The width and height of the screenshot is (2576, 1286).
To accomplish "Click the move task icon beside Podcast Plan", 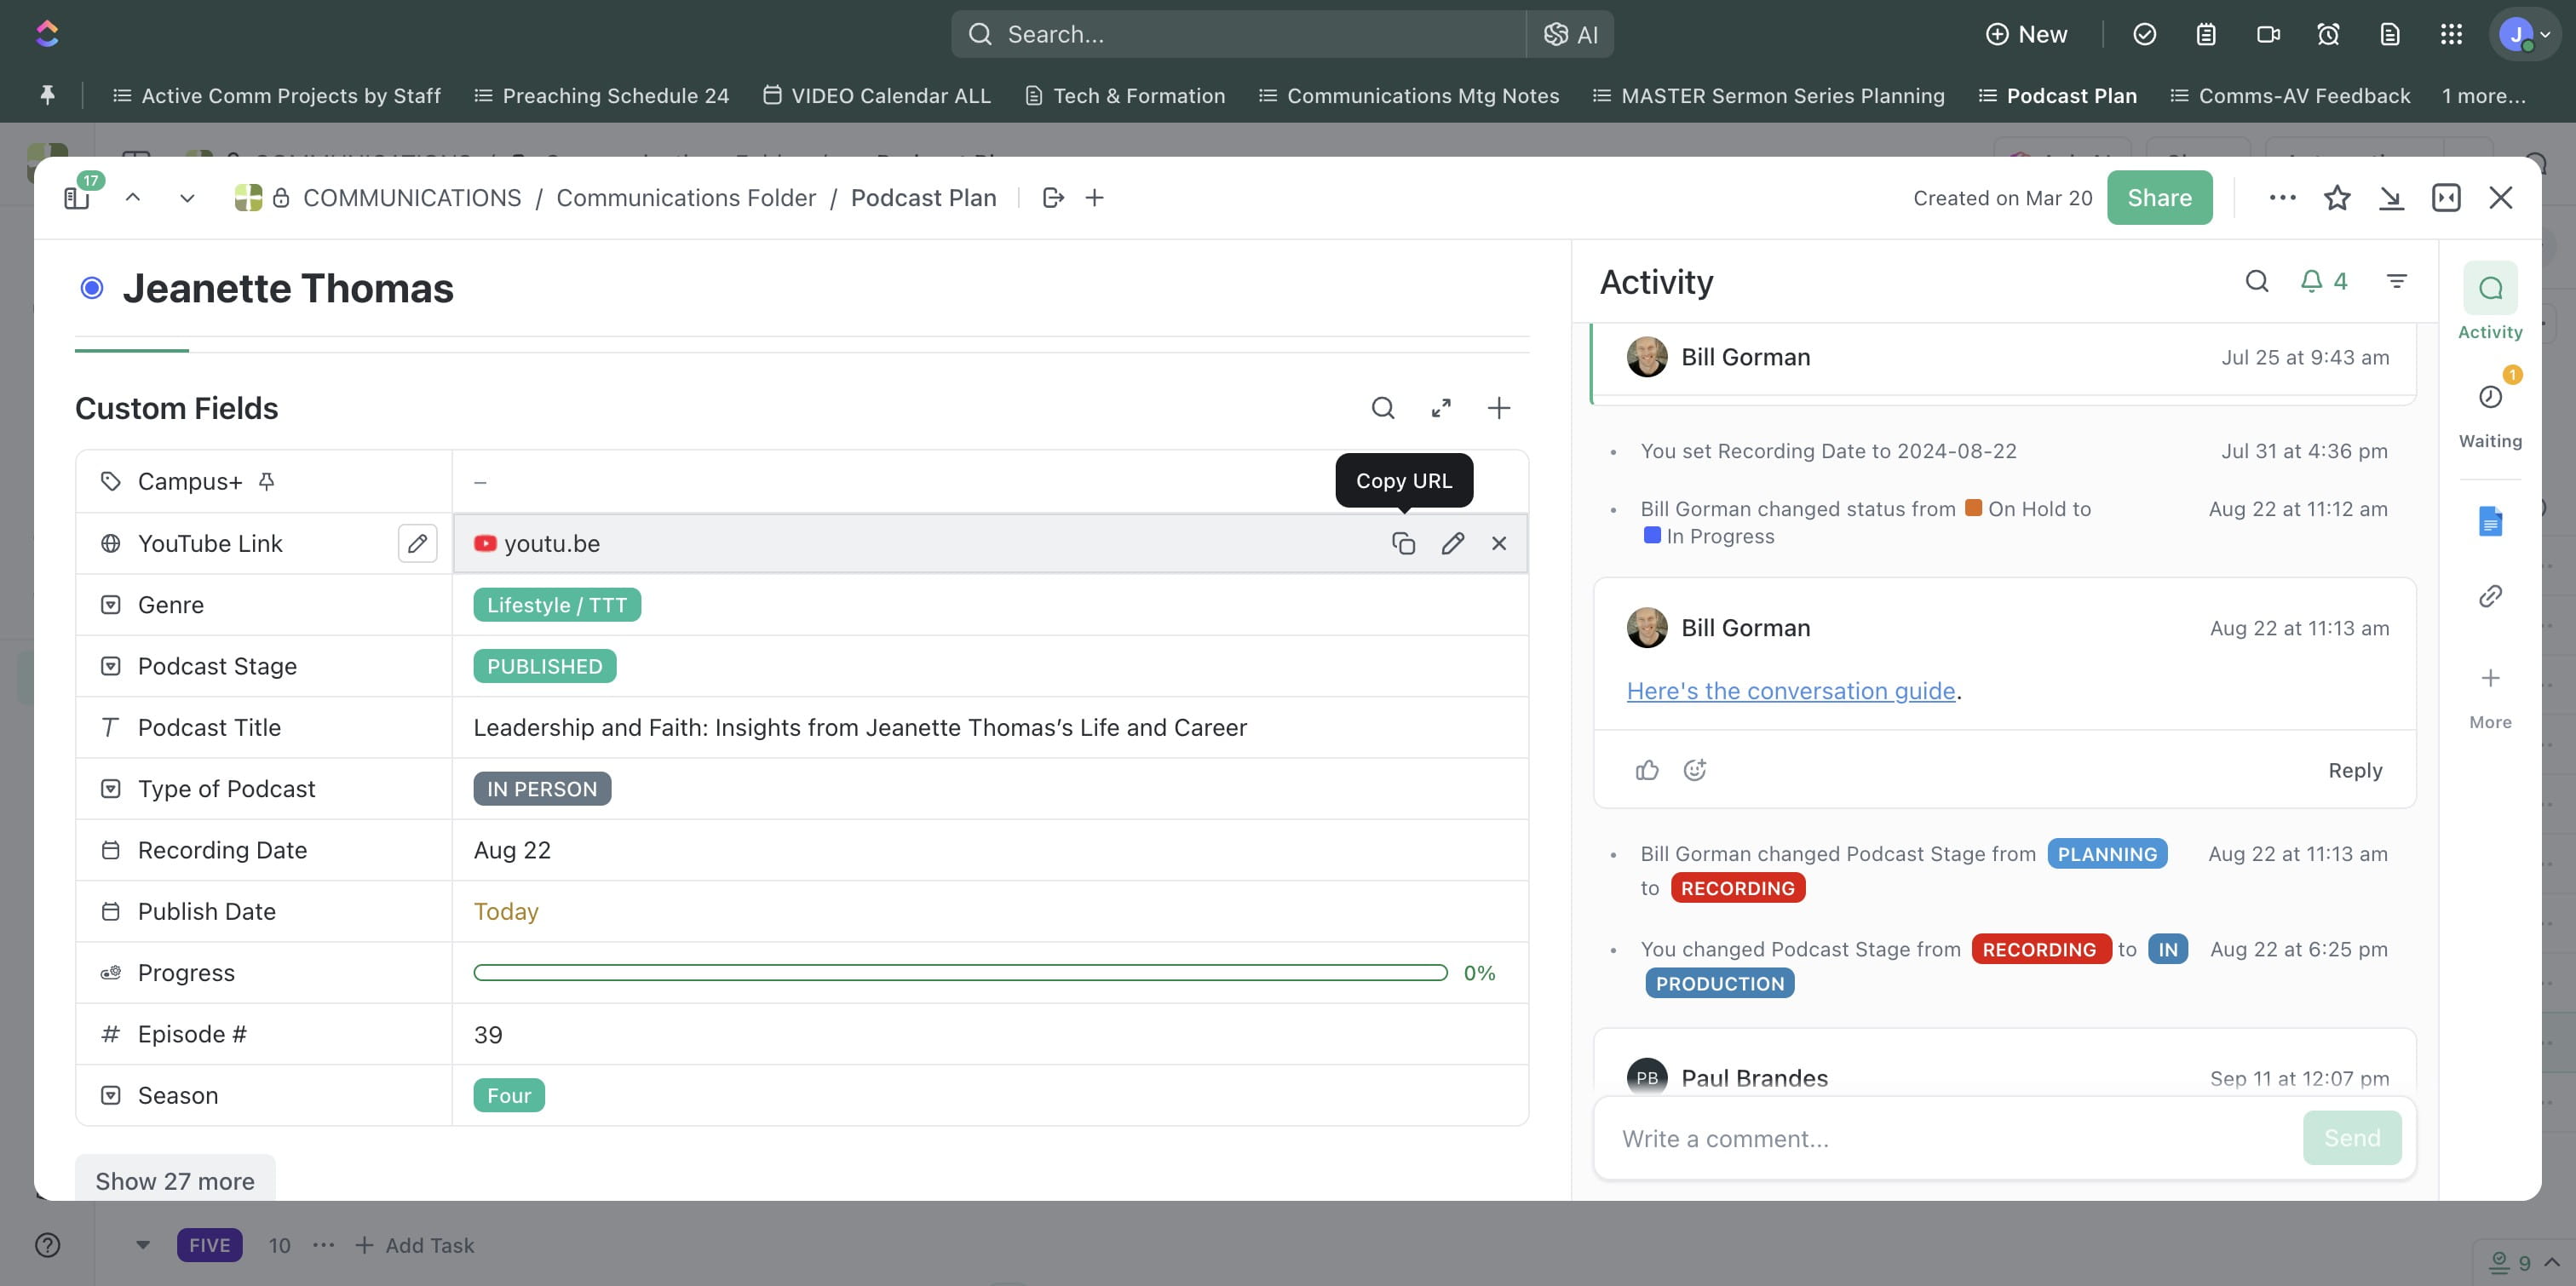I will [1052, 197].
